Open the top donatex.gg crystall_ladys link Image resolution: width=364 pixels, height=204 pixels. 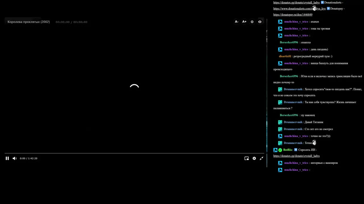click(296, 3)
